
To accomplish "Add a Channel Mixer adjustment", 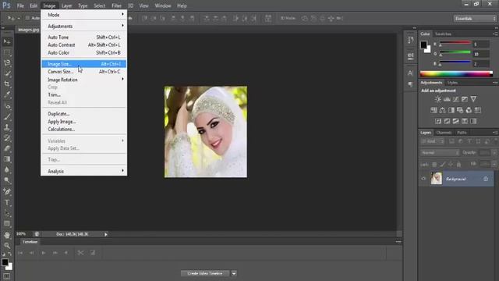I will tap(469, 110).
